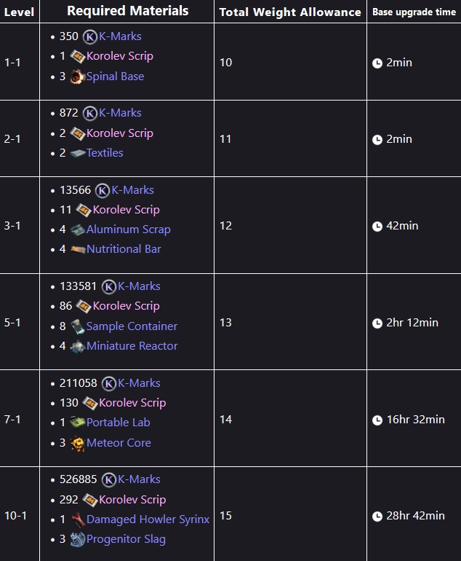
Task: Click the Portable Lab item icon
Action: pos(78,423)
